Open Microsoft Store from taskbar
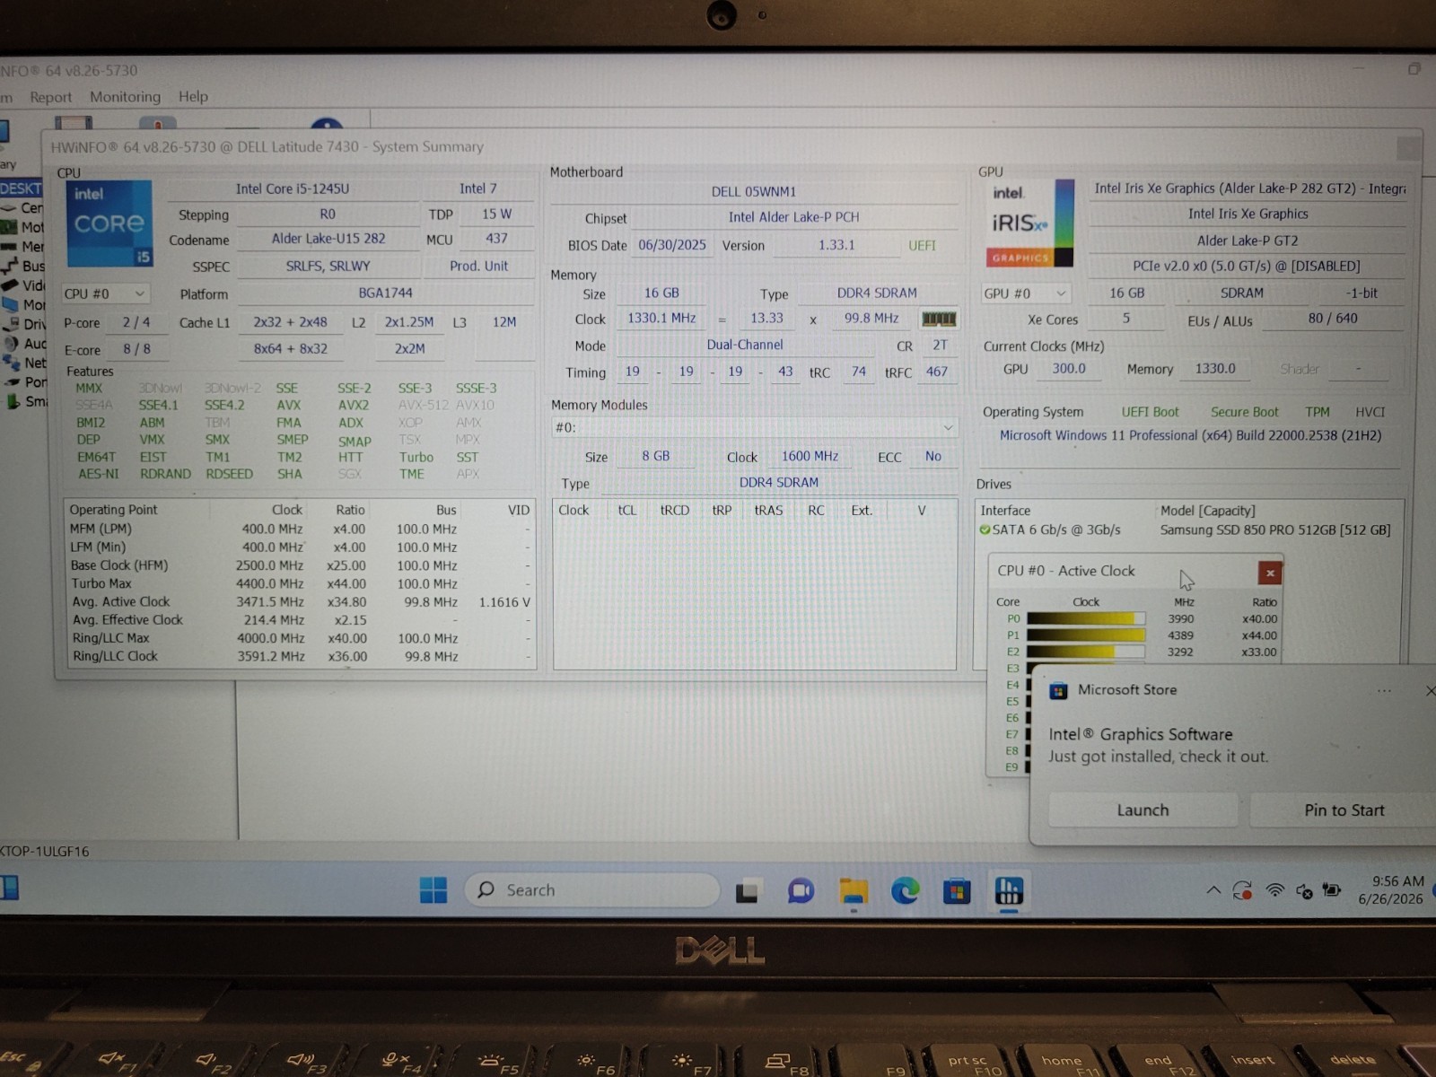1436x1077 pixels. (x=957, y=891)
